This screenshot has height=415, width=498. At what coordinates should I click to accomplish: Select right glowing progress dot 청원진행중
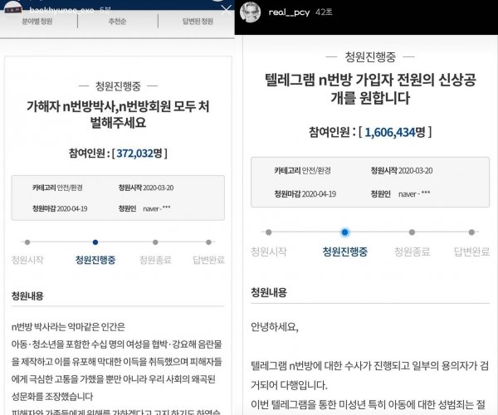tap(344, 232)
